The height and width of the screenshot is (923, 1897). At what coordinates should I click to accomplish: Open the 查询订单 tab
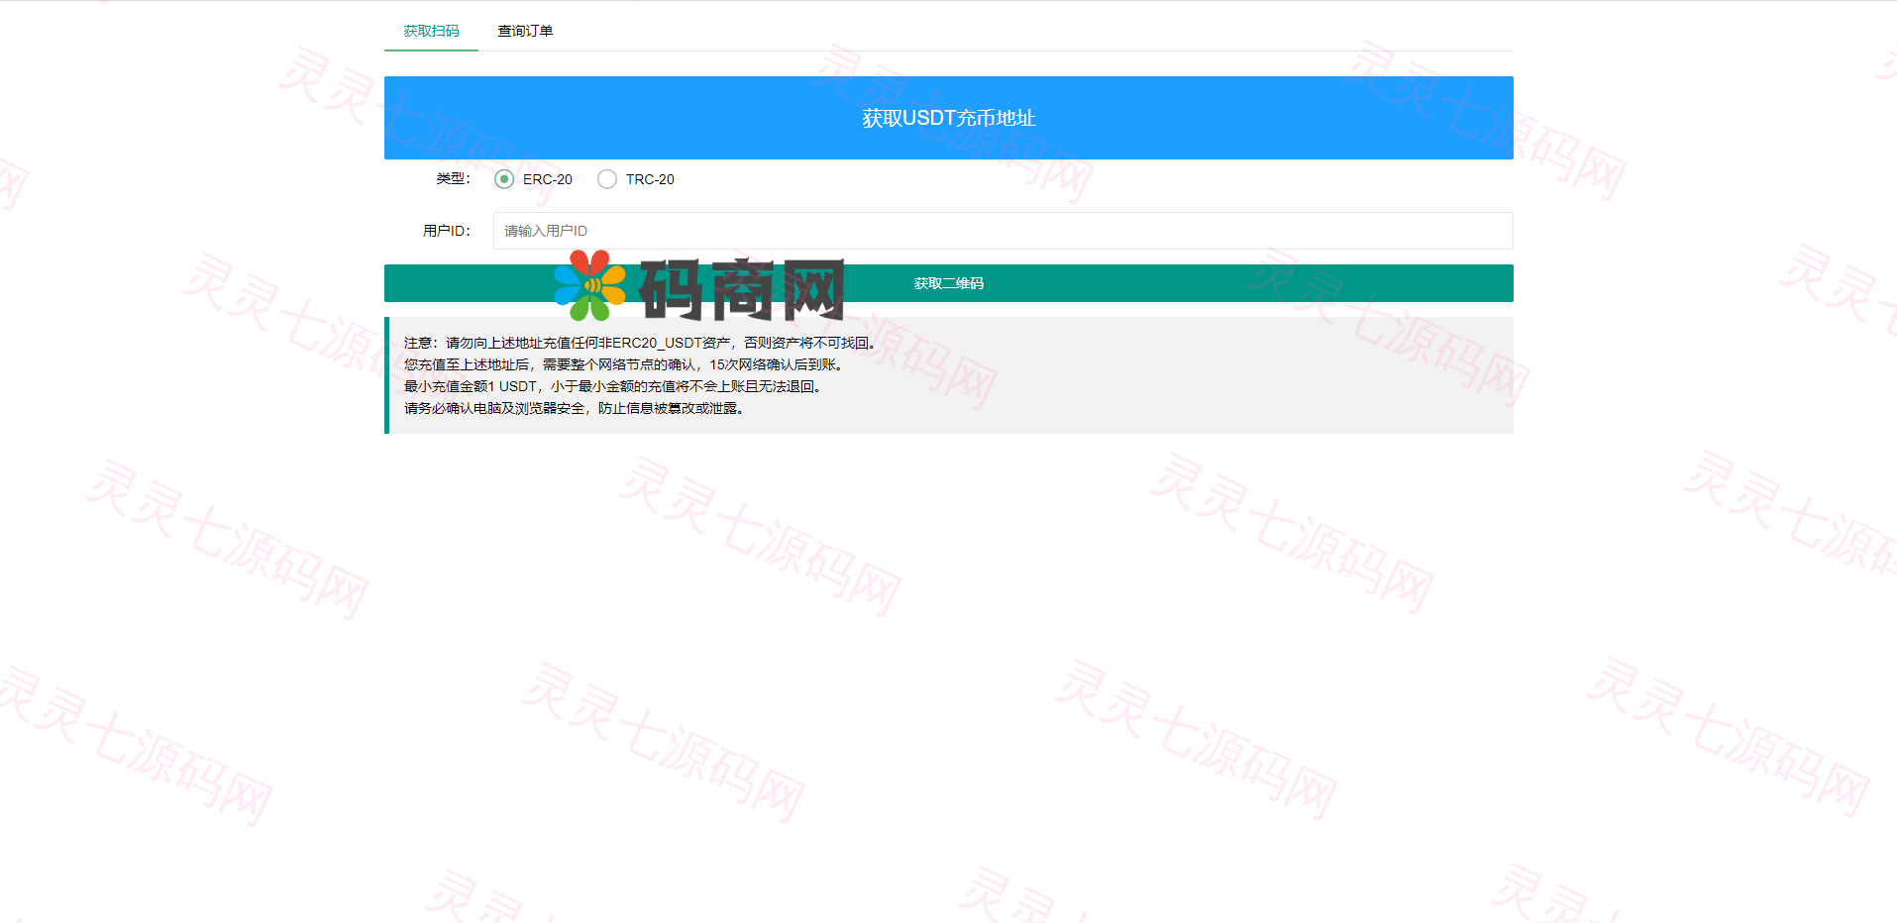tap(525, 31)
